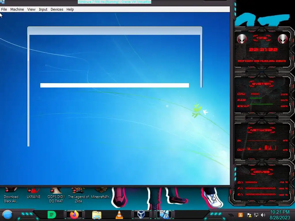Viewport: 295px width, 221px height.
Task: Select the running Windows 7 VM taskbar icon
Action: [164, 215]
